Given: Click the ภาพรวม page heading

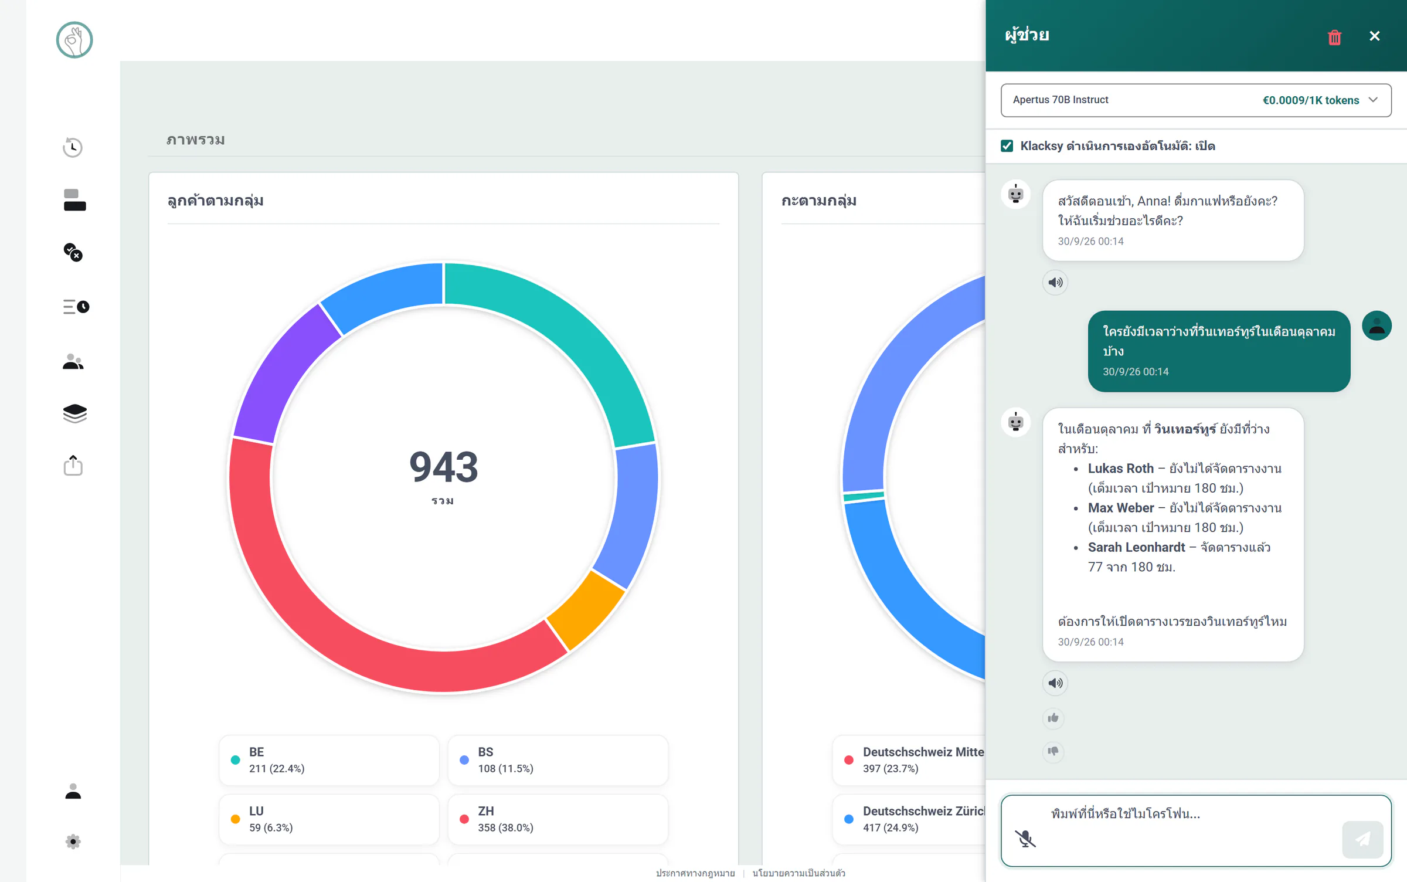Looking at the screenshot, I should pos(196,140).
